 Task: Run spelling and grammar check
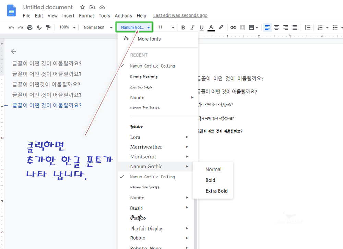[x=39, y=27]
